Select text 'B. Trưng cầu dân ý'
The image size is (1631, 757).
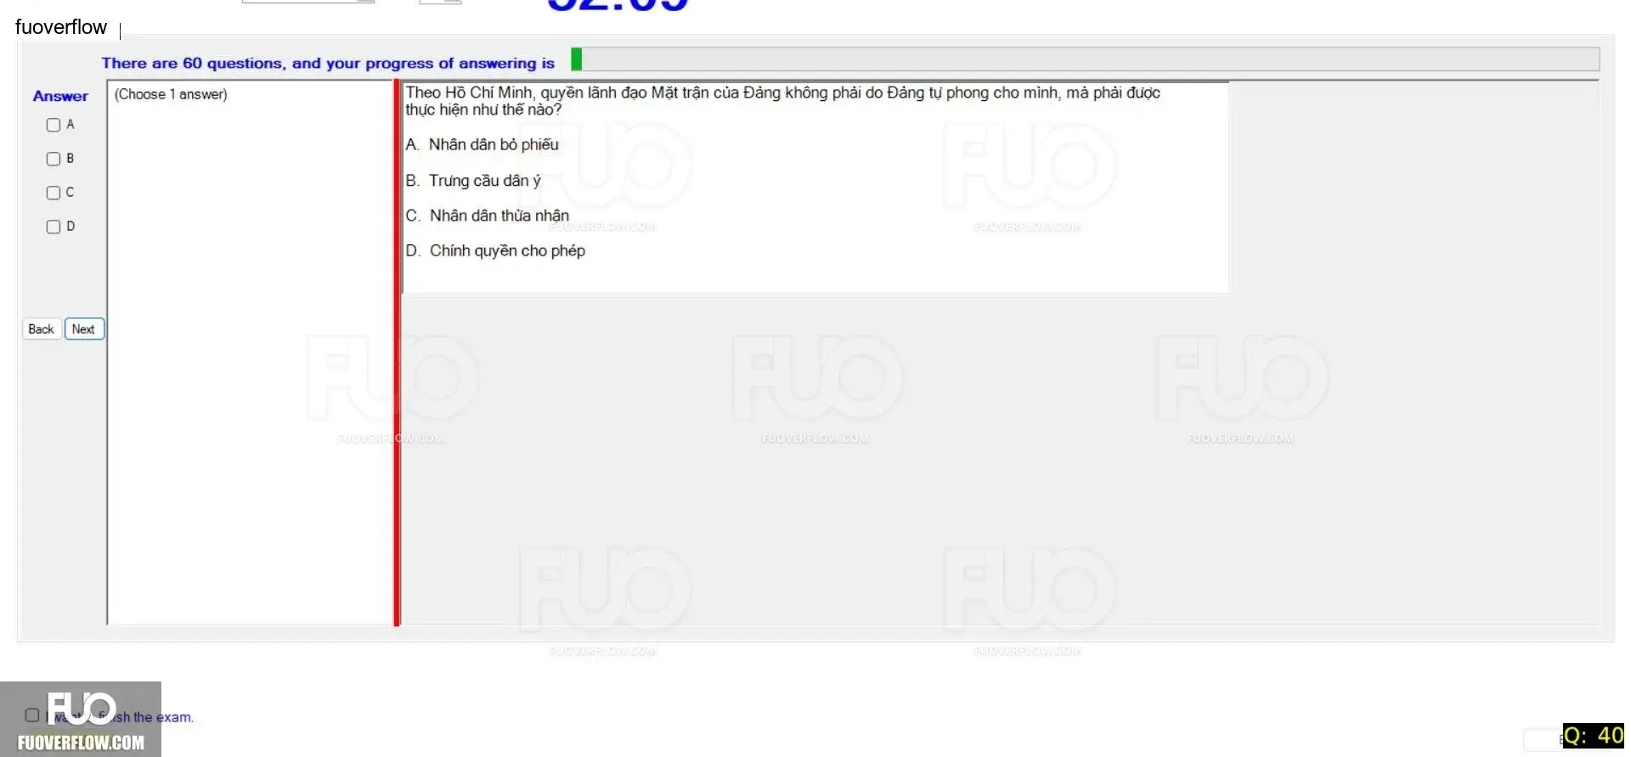coord(473,181)
